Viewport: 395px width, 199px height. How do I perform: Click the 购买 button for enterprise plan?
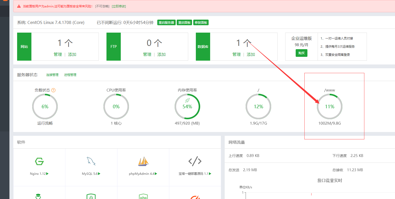pos(302,53)
